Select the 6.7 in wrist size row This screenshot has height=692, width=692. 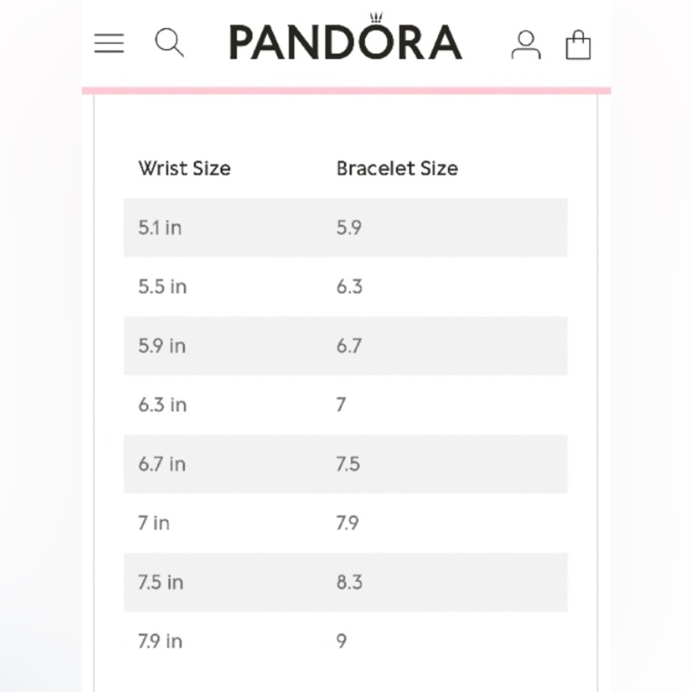(x=345, y=464)
